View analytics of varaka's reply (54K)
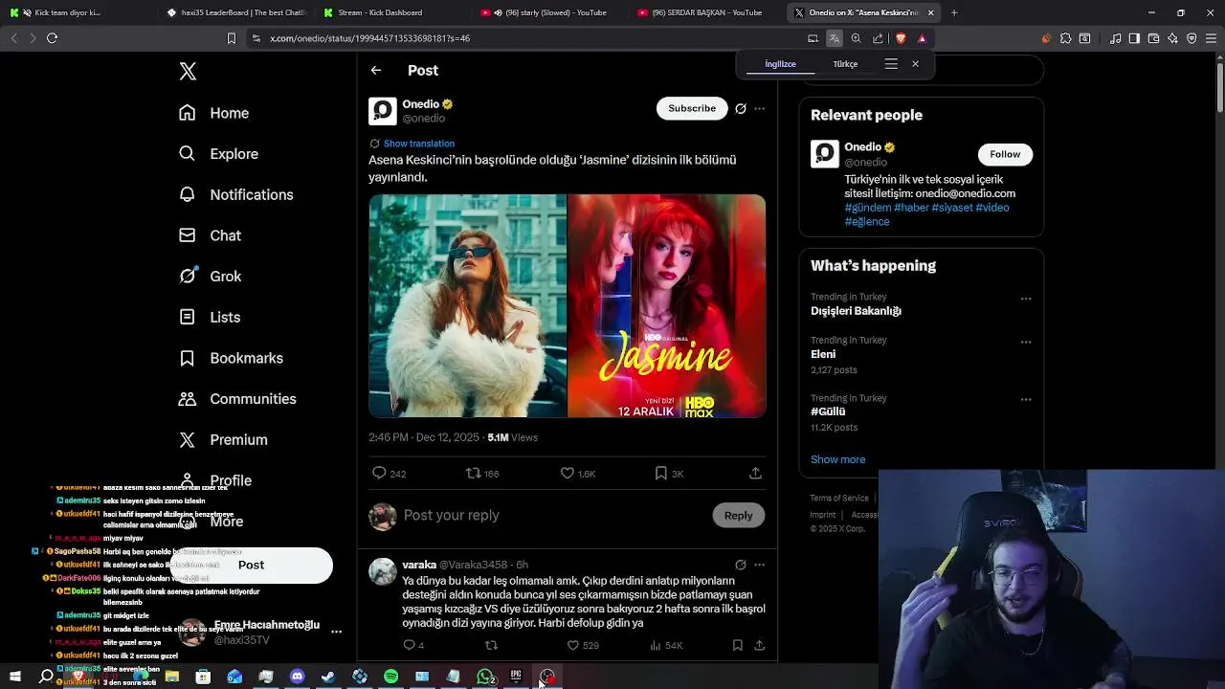 click(666, 646)
